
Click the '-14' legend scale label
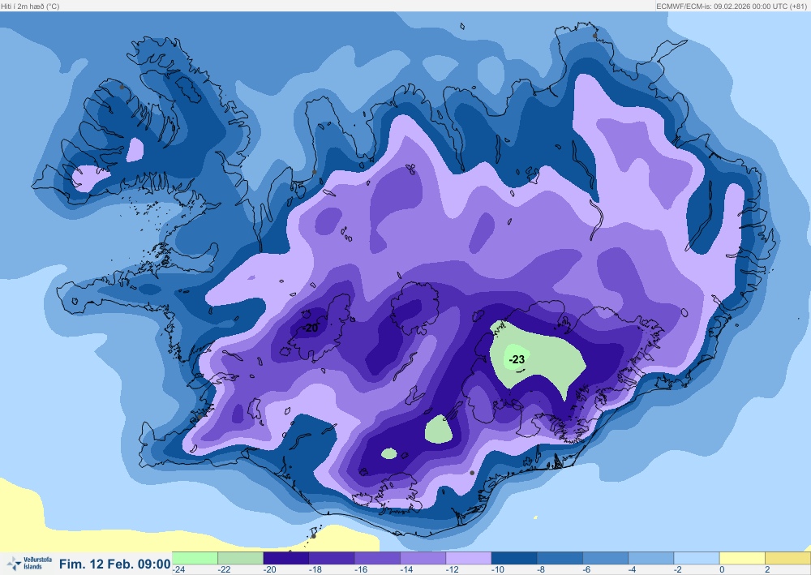(406, 569)
